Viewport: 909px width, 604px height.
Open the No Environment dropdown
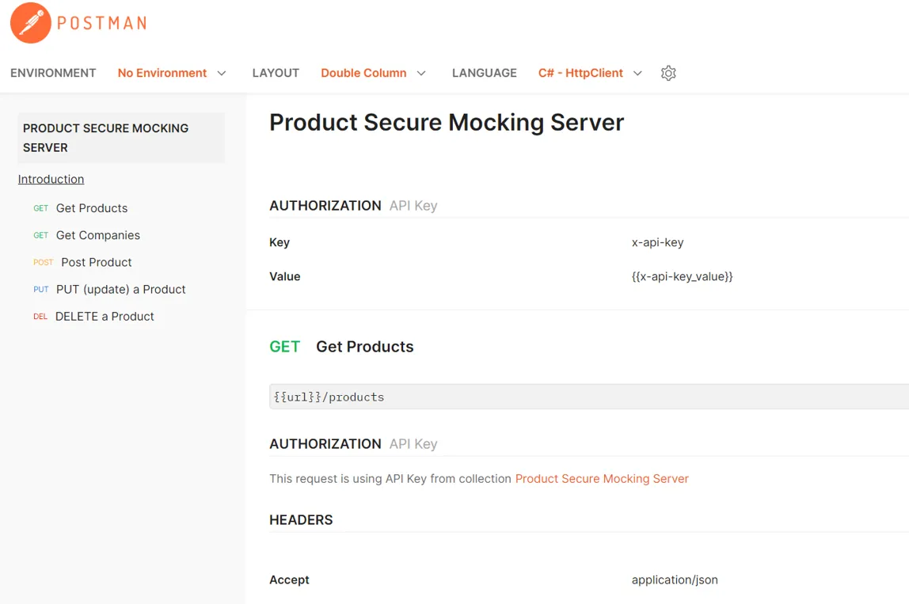coord(172,73)
